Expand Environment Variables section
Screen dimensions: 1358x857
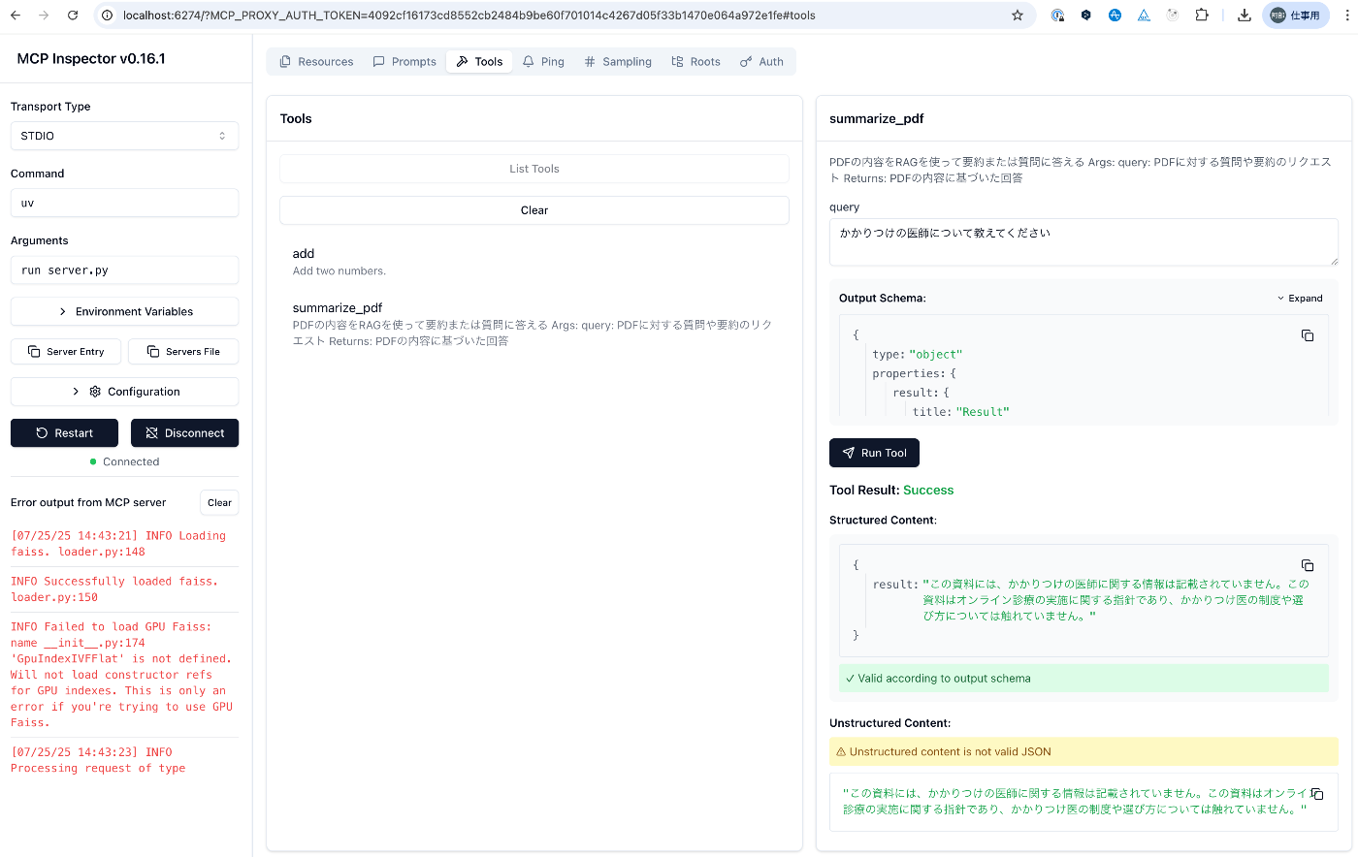(x=124, y=311)
